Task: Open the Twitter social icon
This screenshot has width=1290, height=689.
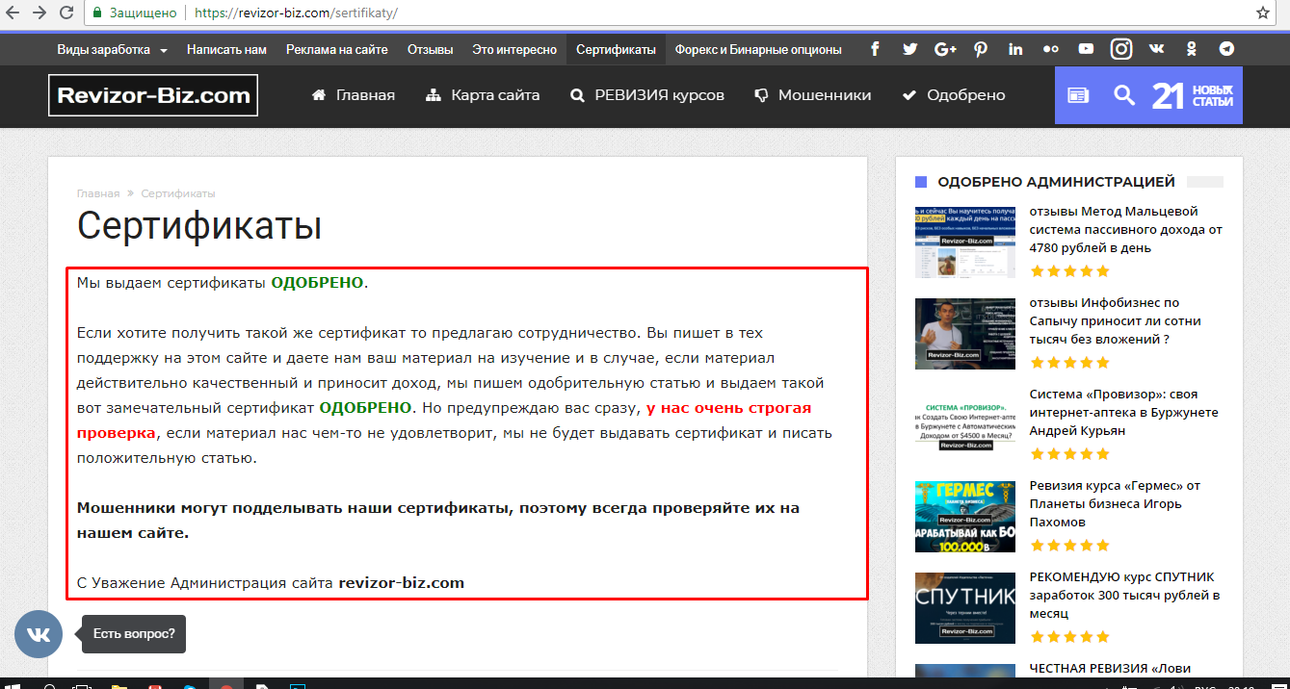Action: pyautogui.click(x=909, y=49)
